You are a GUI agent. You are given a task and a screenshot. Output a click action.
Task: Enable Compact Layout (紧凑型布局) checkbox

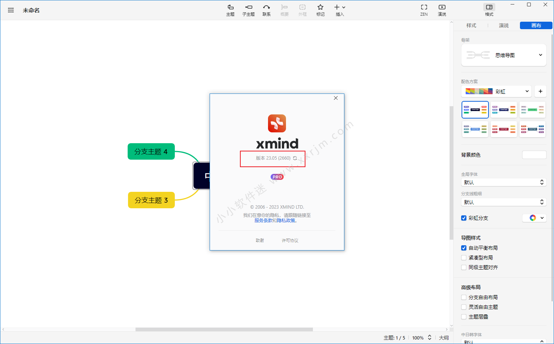point(464,258)
